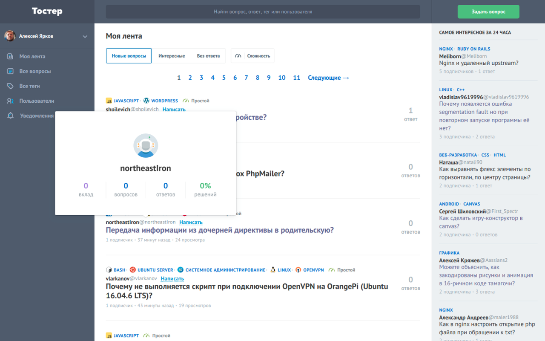
Task: Open nginx php question by Александр Андреев
Action: (x=487, y=328)
